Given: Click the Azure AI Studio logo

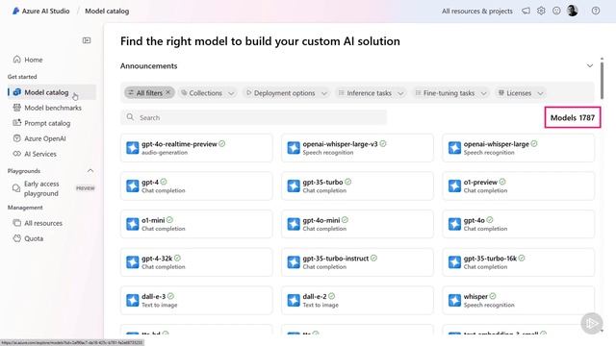Looking at the screenshot, I should [x=15, y=11].
